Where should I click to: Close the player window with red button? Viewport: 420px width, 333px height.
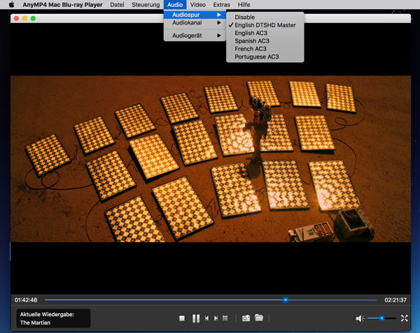(16, 18)
